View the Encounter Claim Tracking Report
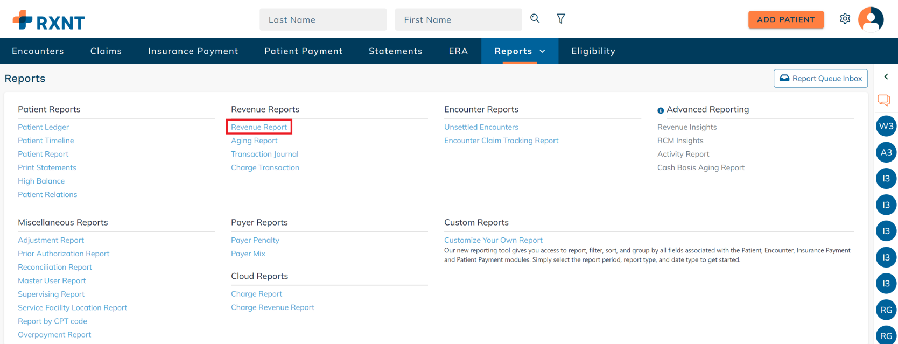898x344 pixels. (x=501, y=141)
